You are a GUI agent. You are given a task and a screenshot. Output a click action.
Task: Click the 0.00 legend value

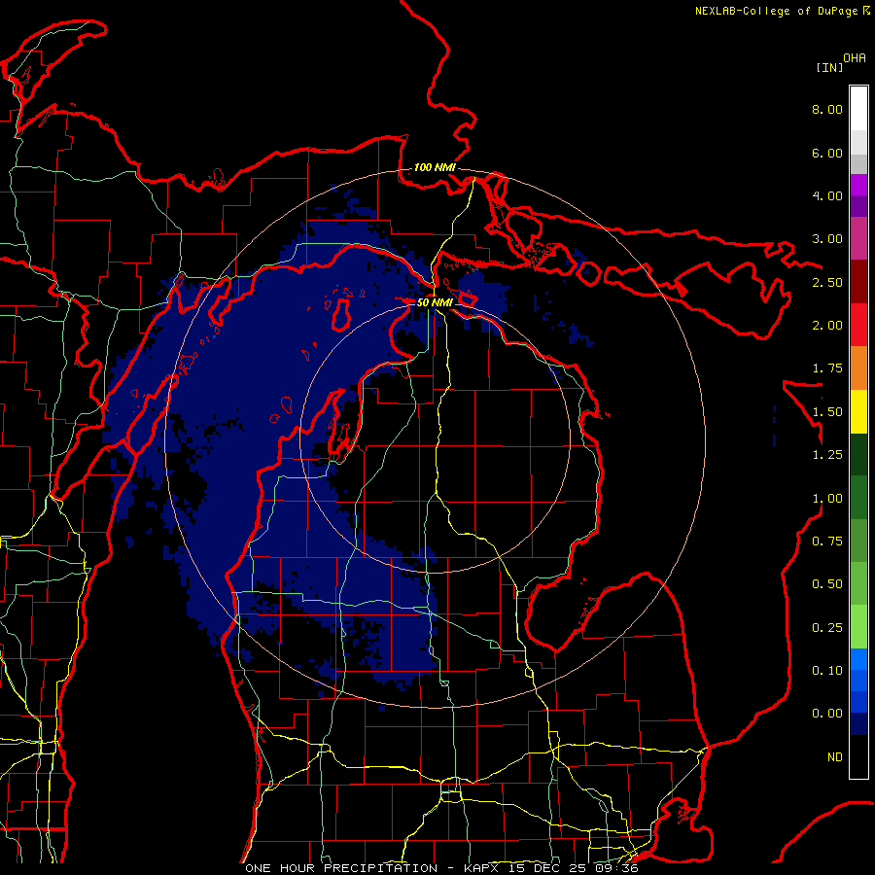[827, 714]
